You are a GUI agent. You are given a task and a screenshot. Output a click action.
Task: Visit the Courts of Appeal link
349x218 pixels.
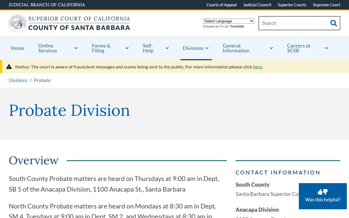tap(221, 5)
